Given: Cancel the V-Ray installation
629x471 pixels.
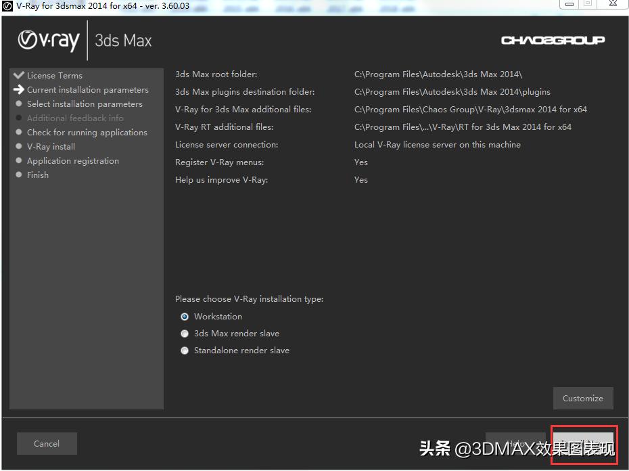Looking at the screenshot, I should coord(47,444).
